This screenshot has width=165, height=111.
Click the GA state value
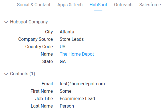pos(63,61)
